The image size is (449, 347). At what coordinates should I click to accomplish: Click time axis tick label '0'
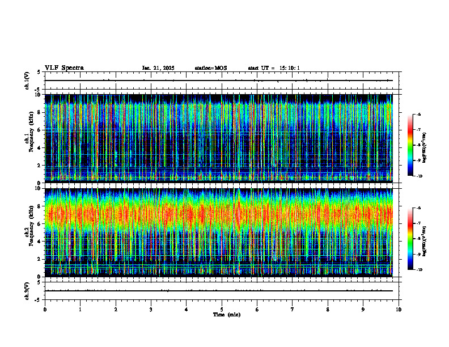pyautogui.click(x=45, y=310)
